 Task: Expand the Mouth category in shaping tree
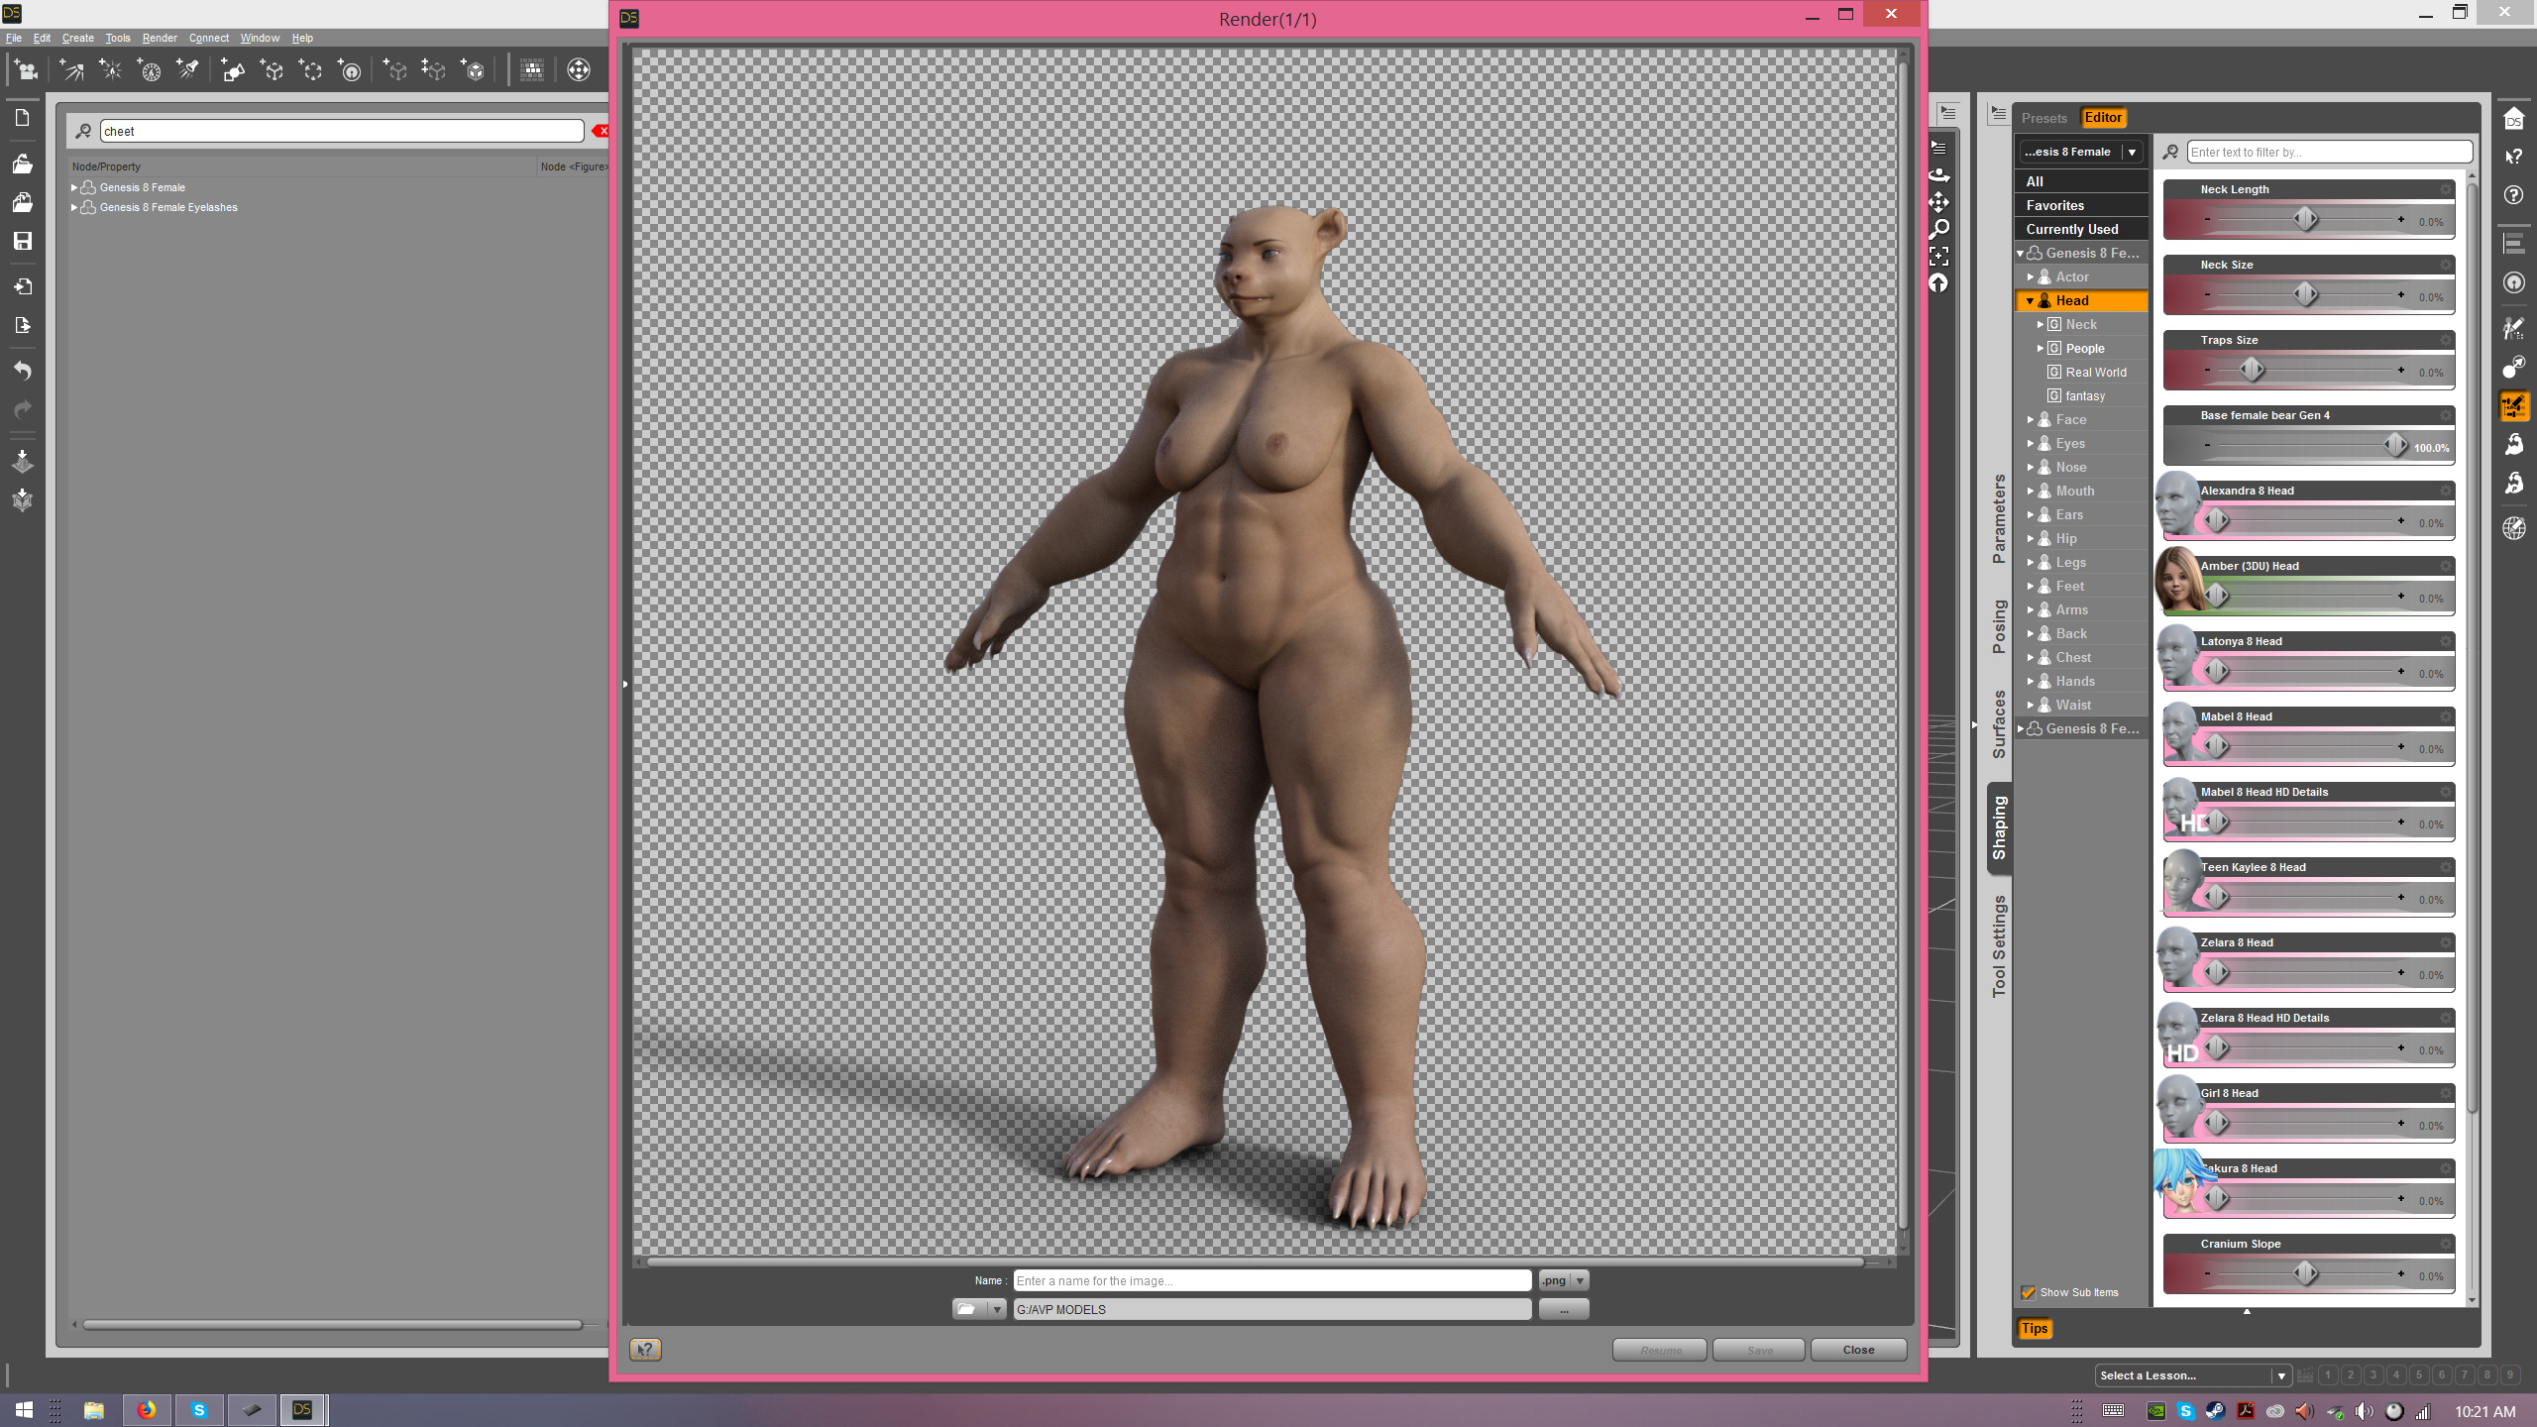[2031, 491]
